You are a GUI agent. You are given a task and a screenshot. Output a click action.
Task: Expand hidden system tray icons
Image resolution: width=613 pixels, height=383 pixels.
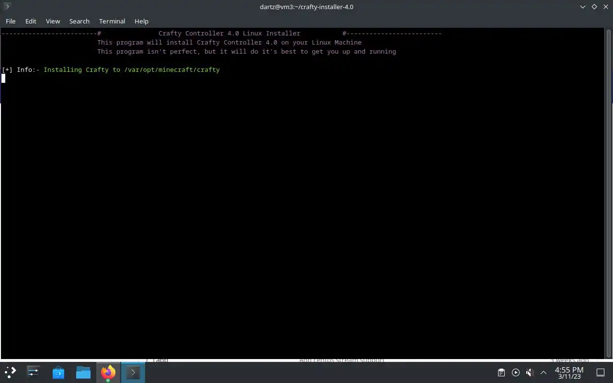pos(544,372)
